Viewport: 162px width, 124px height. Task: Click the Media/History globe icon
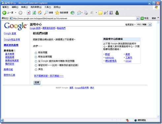click(73, 13)
